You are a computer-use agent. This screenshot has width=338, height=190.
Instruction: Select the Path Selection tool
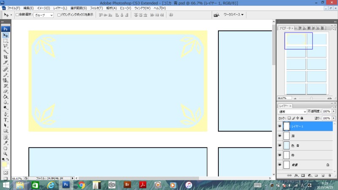coord(5,125)
